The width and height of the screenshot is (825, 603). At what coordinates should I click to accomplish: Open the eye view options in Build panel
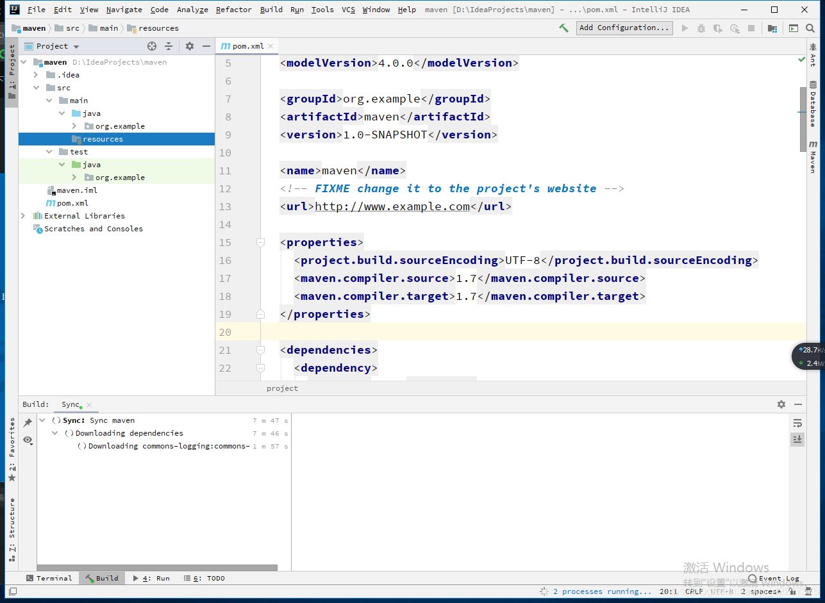click(x=28, y=440)
